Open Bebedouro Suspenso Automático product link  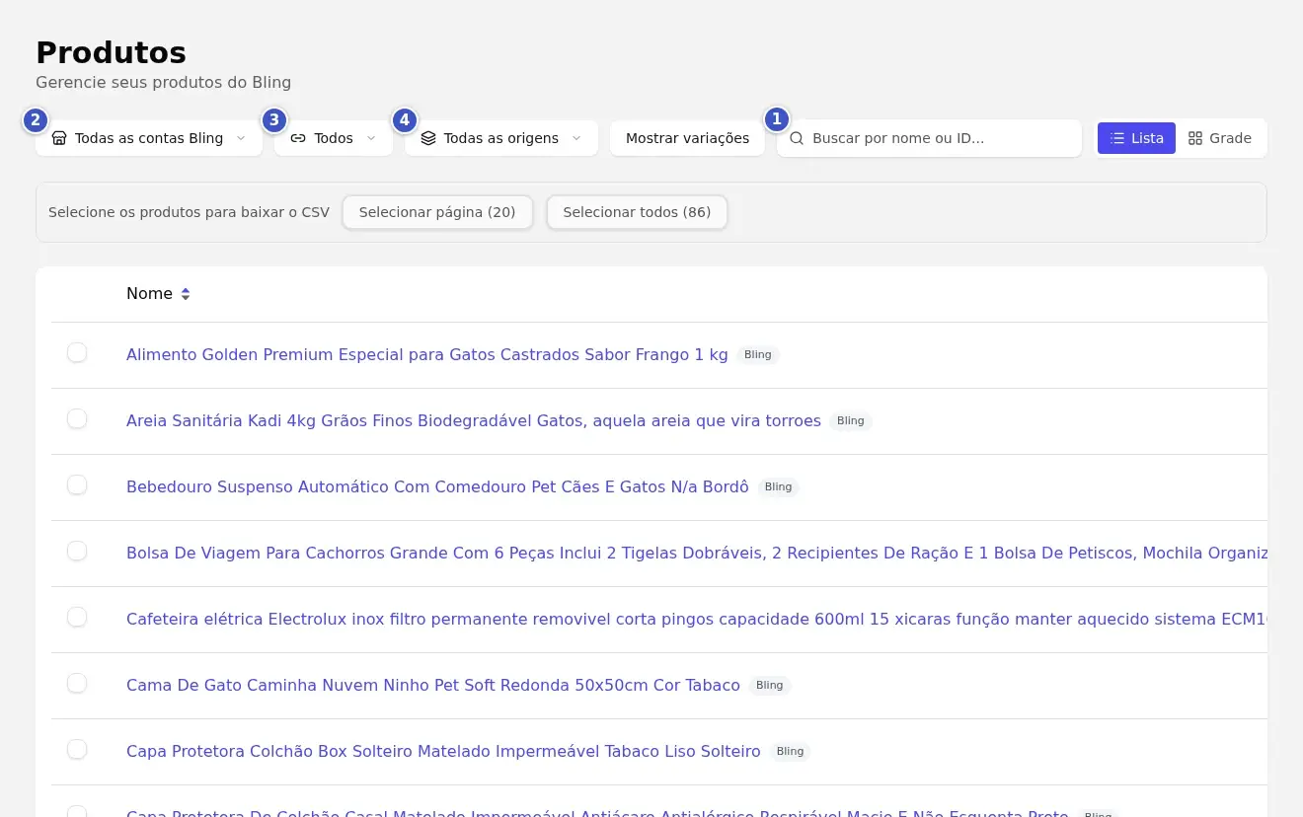click(437, 487)
